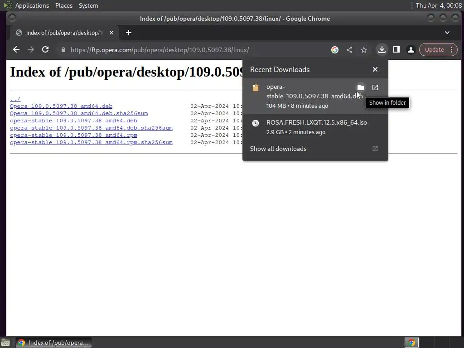464x348 pixels.
Task: Select the Index of /pub/opera tab
Action: [64, 33]
